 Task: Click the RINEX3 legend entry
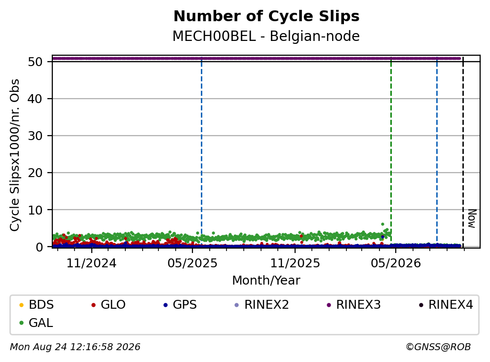(x=354, y=304)
